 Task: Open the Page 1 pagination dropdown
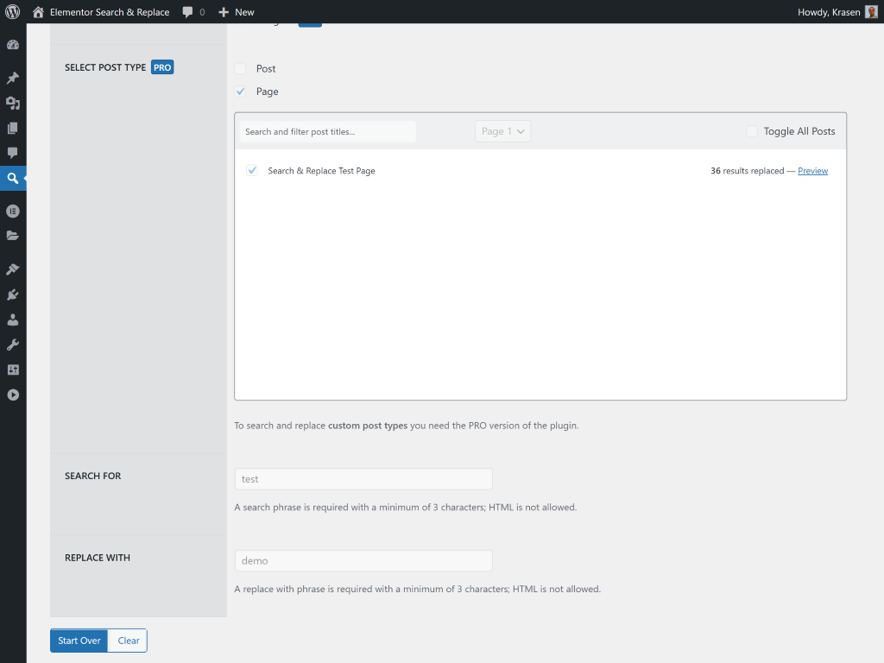pos(502,130)
